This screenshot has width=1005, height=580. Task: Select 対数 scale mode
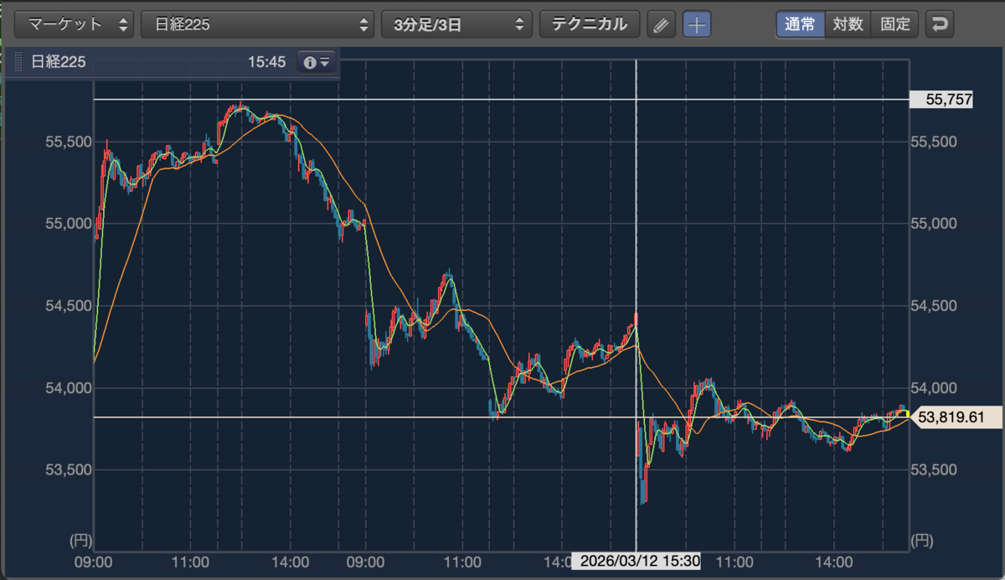(x=848, y=24)
